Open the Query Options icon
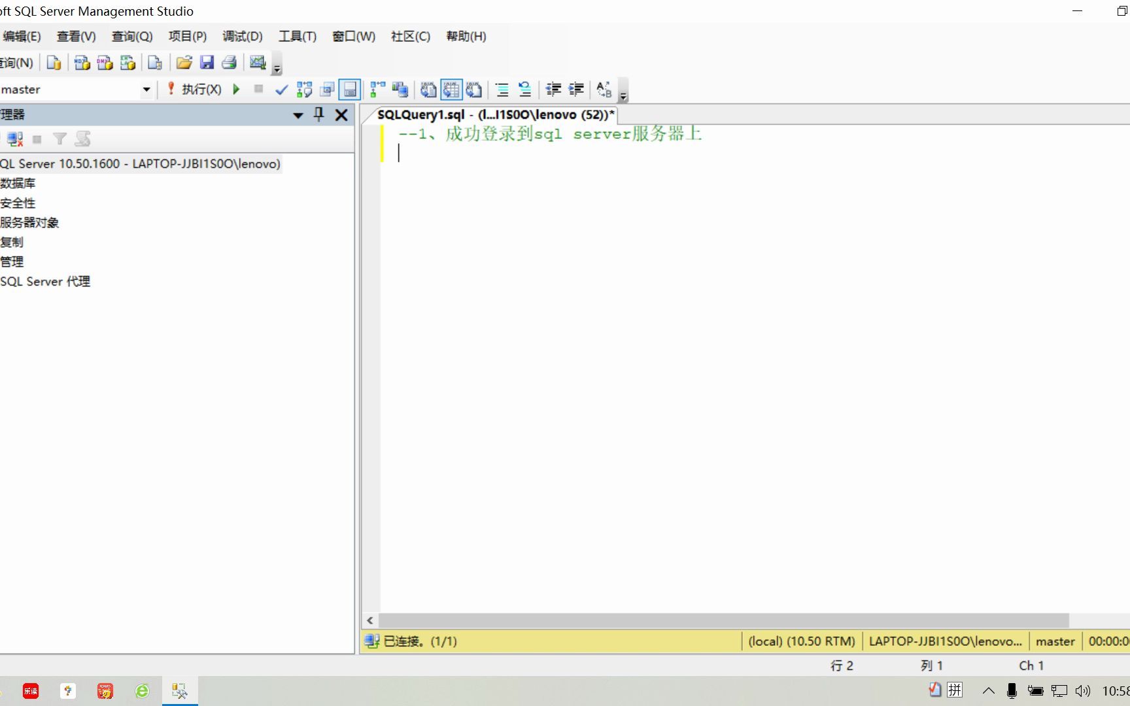 pyautogui.click(x=327, y=90)
